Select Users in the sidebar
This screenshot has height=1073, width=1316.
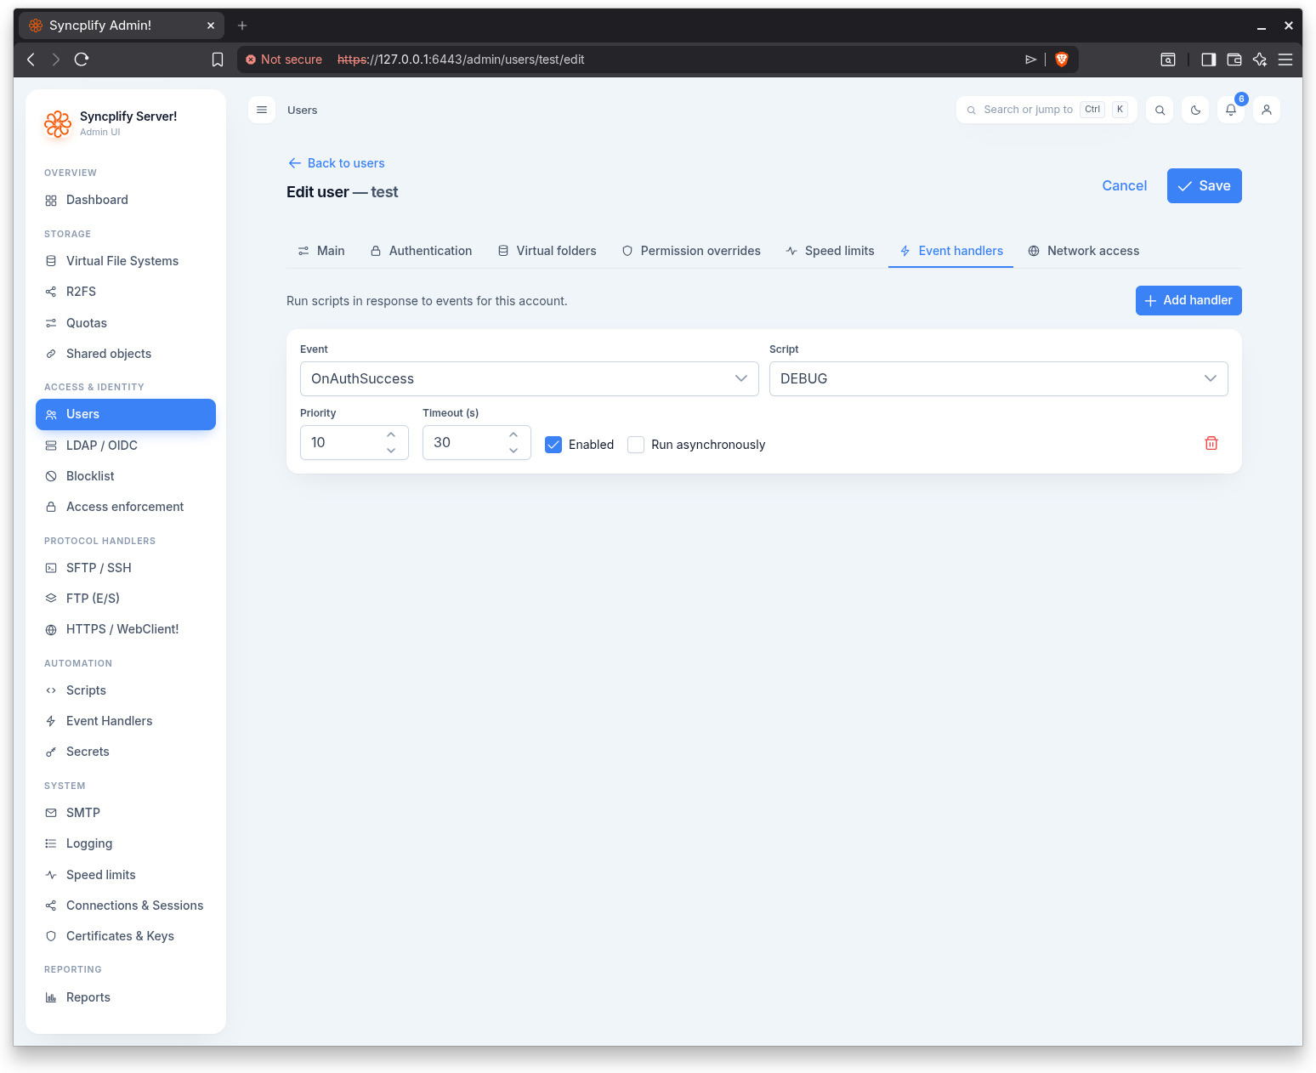click(126, 414)
